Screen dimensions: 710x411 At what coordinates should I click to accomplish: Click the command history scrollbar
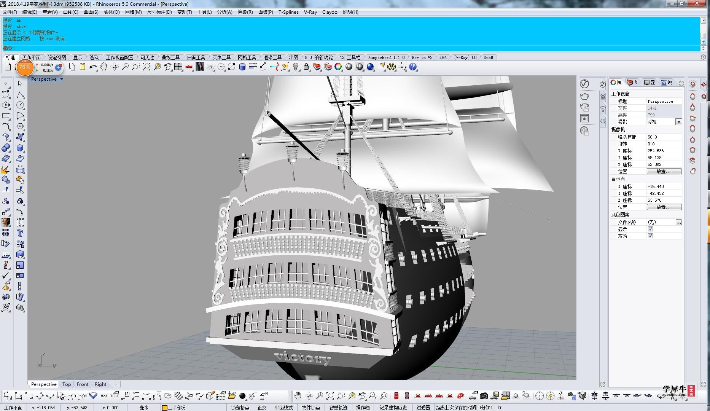[703, 30]
